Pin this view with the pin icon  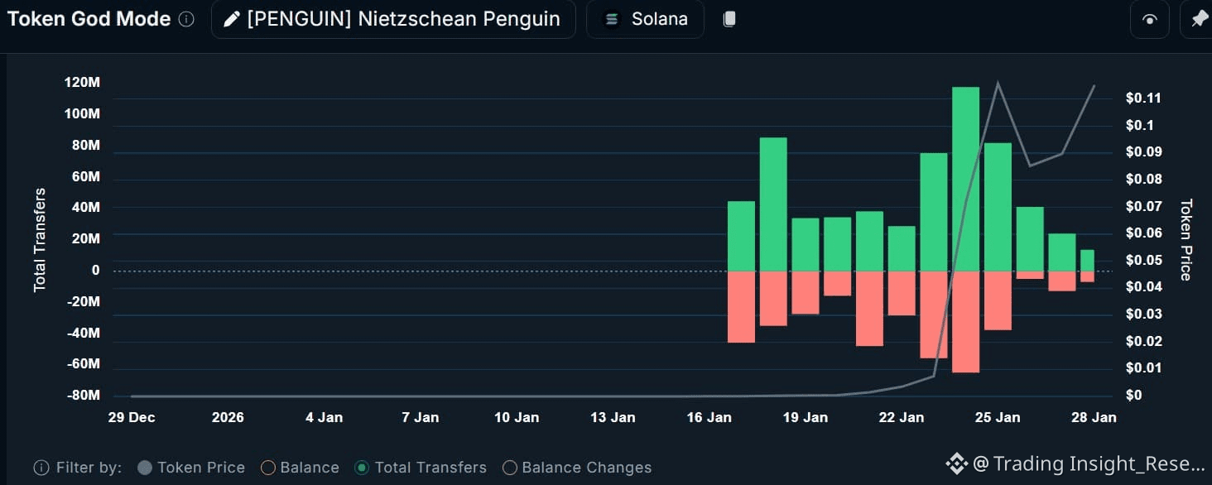click(1199, 20)
